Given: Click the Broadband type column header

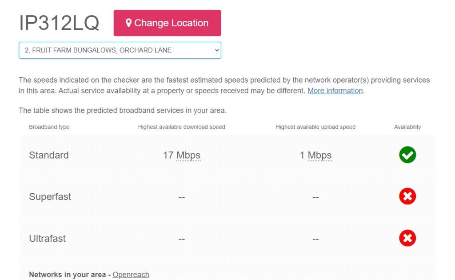Looking at the screenshot, I should coord(49,127).
